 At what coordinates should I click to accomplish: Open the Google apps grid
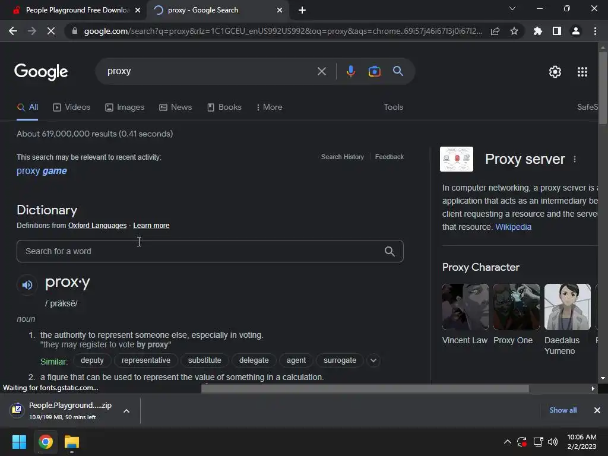[x=582, y=72]
